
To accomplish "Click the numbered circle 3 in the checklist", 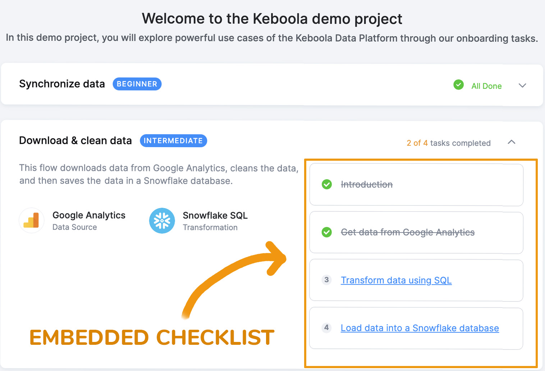I will click(x=326, y=280).
